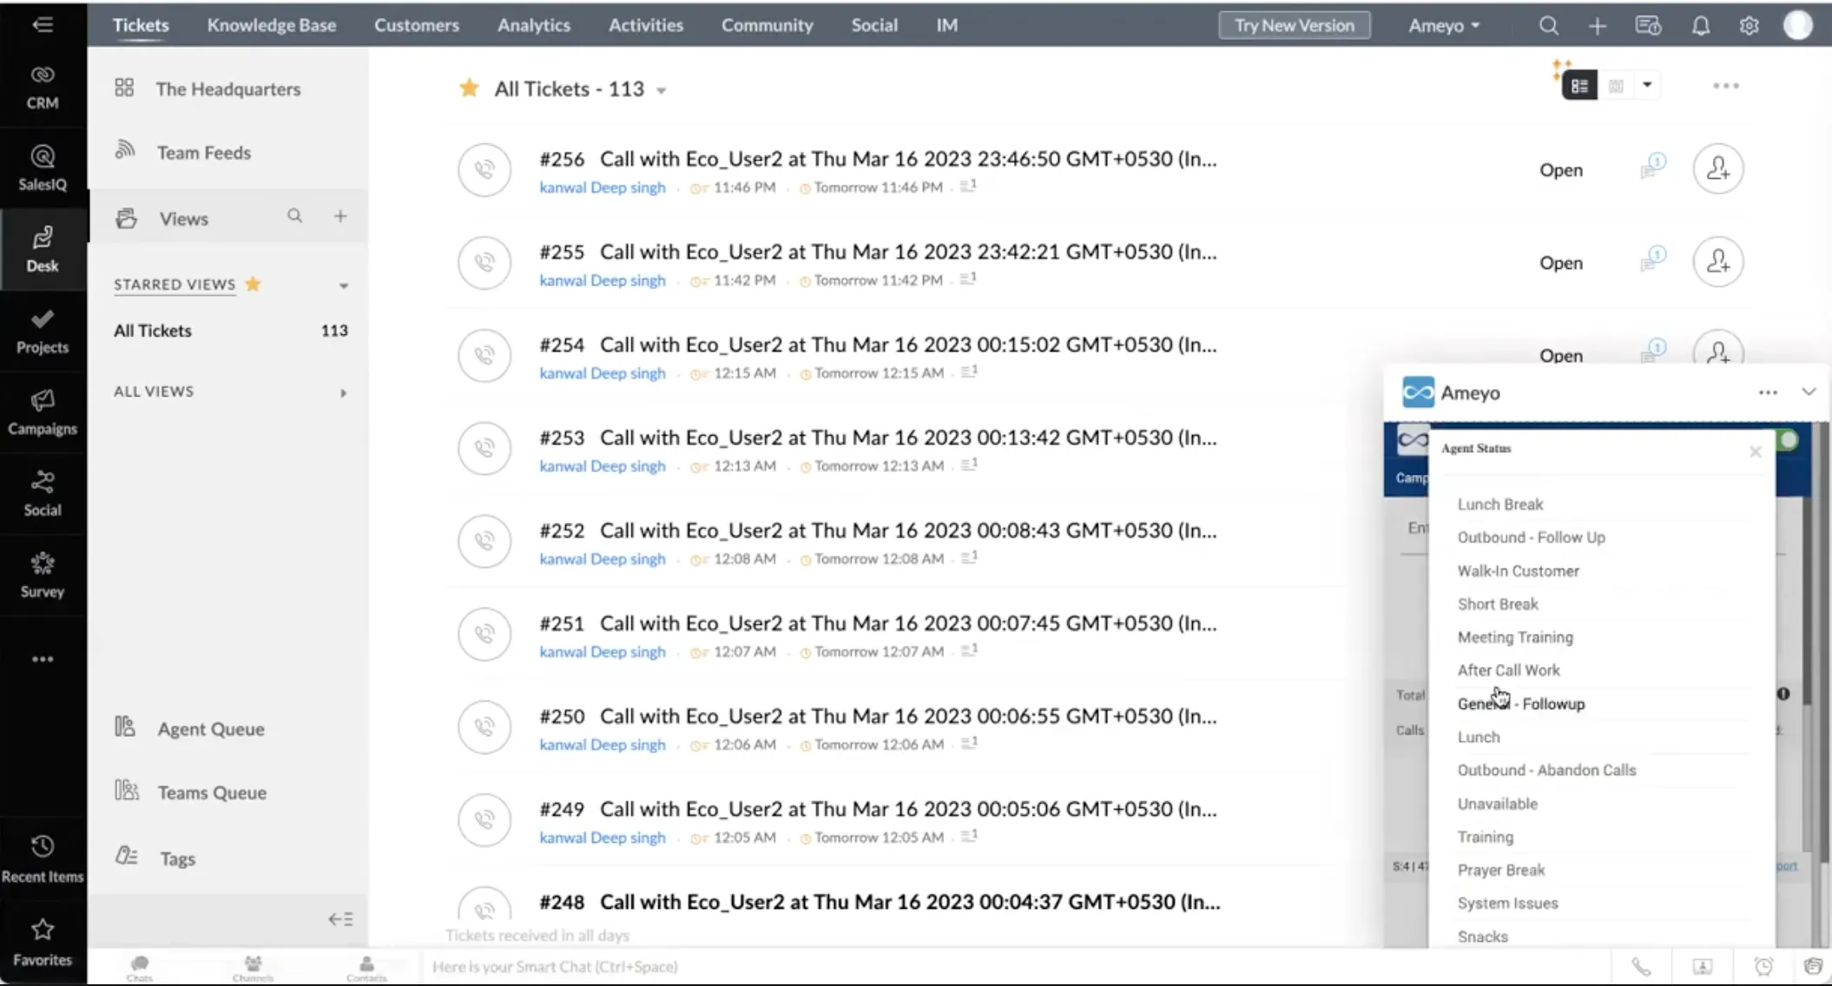Open the IM tab
Screen dimensions: 1832x986
(947, 25)
